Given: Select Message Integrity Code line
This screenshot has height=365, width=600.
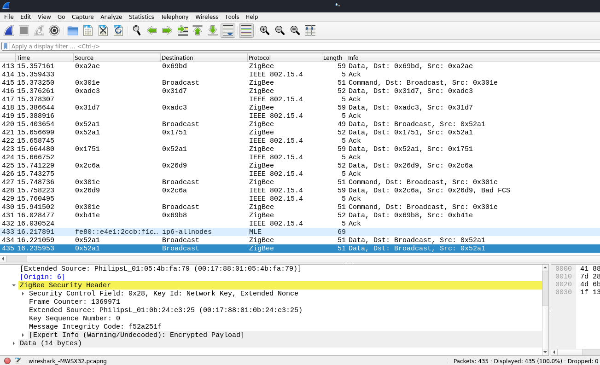Looking at the screenshot, I should 95,327.
